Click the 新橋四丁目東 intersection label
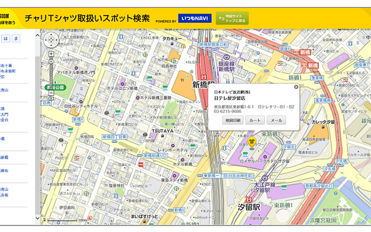The height and width of the screenshot is (232, 371). [115, 137]
